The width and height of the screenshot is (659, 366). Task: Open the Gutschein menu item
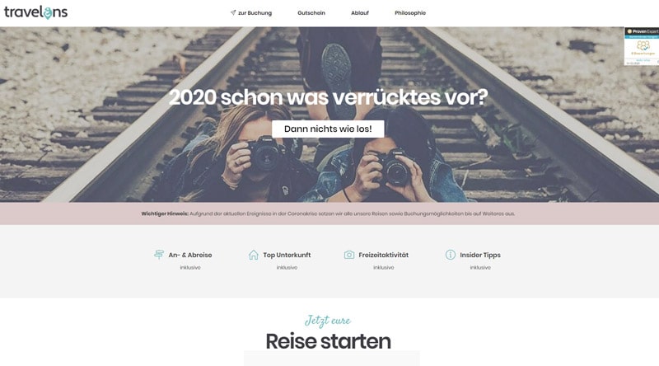pyautogui.click(x=311, y=13)
